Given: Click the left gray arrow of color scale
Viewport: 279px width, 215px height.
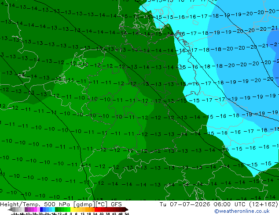Looking at the screenshot, I should (x=10, y=209).
